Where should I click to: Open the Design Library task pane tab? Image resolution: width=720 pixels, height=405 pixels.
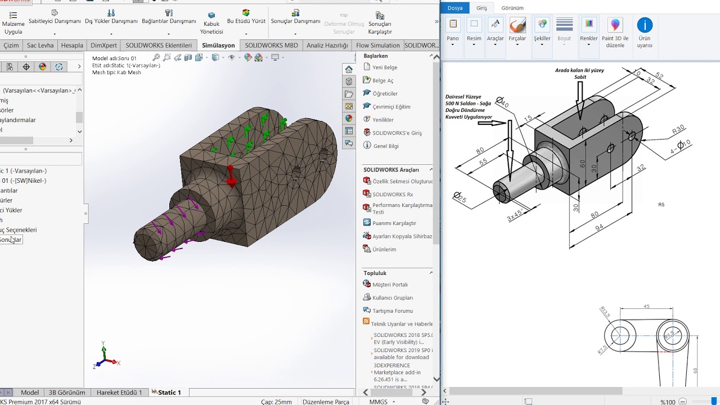pos(349,82)
